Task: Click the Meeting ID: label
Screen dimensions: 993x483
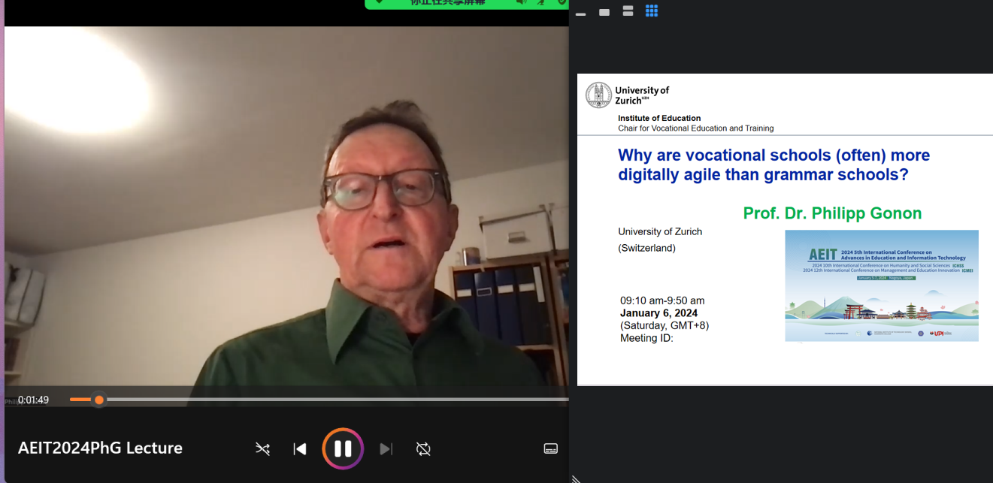Action: 646,338
